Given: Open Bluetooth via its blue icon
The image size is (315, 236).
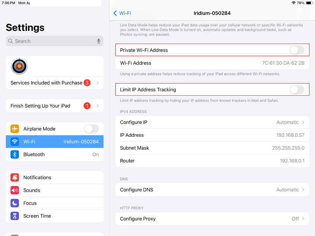Looking at the screenshot, I should pyautogui.click(x=15, y=155).
